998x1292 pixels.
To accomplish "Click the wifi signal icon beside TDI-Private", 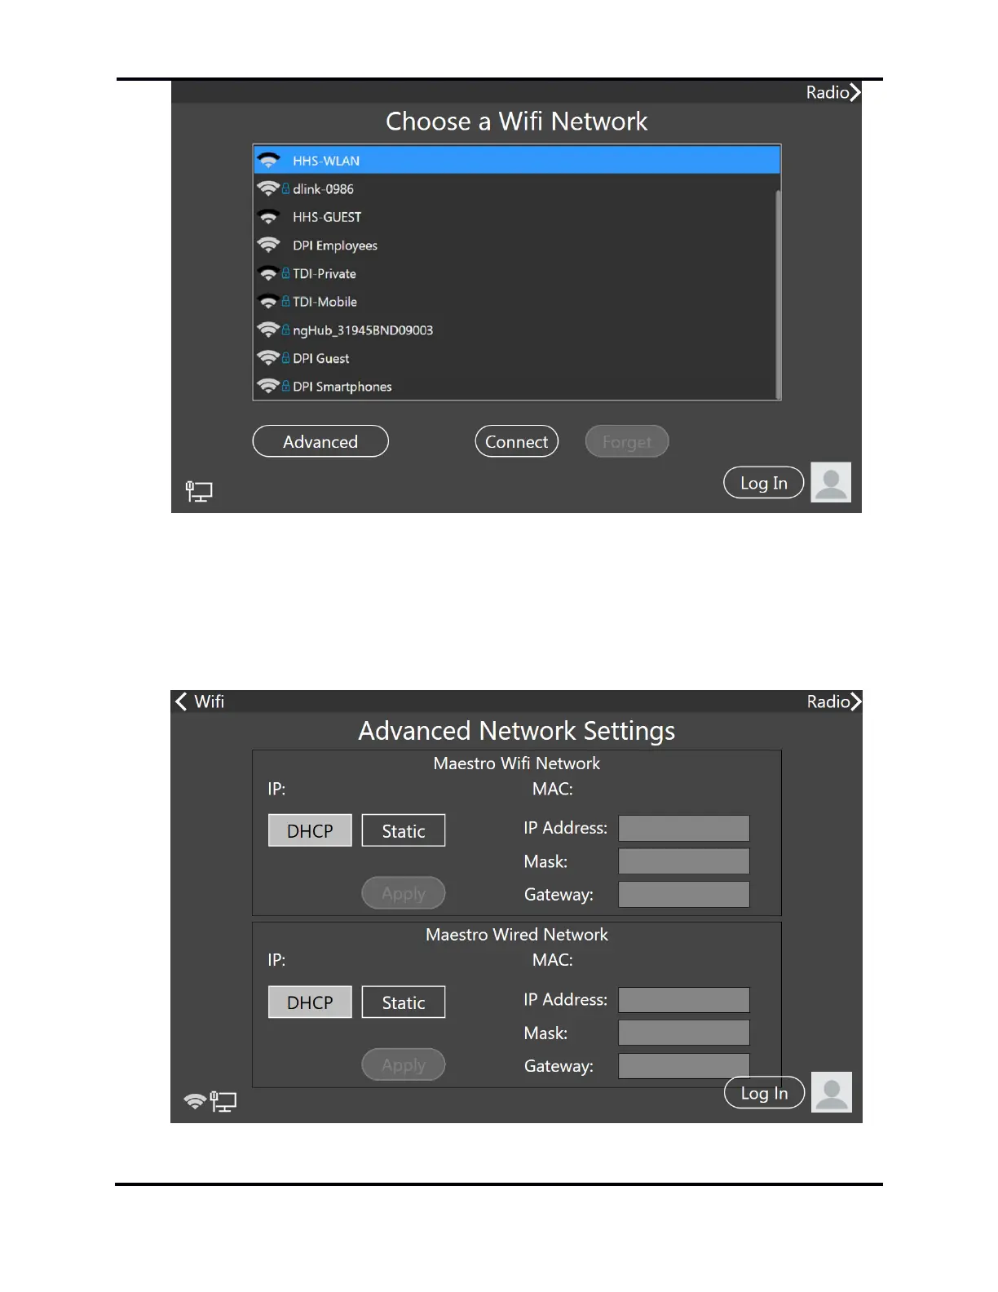I will [x=268, y=273].
